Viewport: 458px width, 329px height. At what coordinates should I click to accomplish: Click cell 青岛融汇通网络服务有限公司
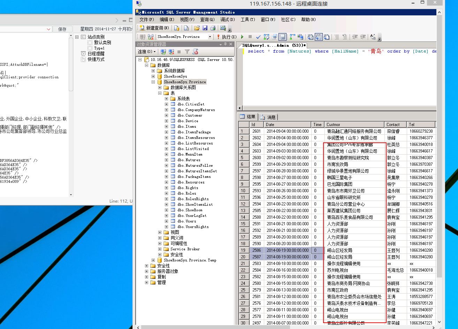tap(354, 131)
